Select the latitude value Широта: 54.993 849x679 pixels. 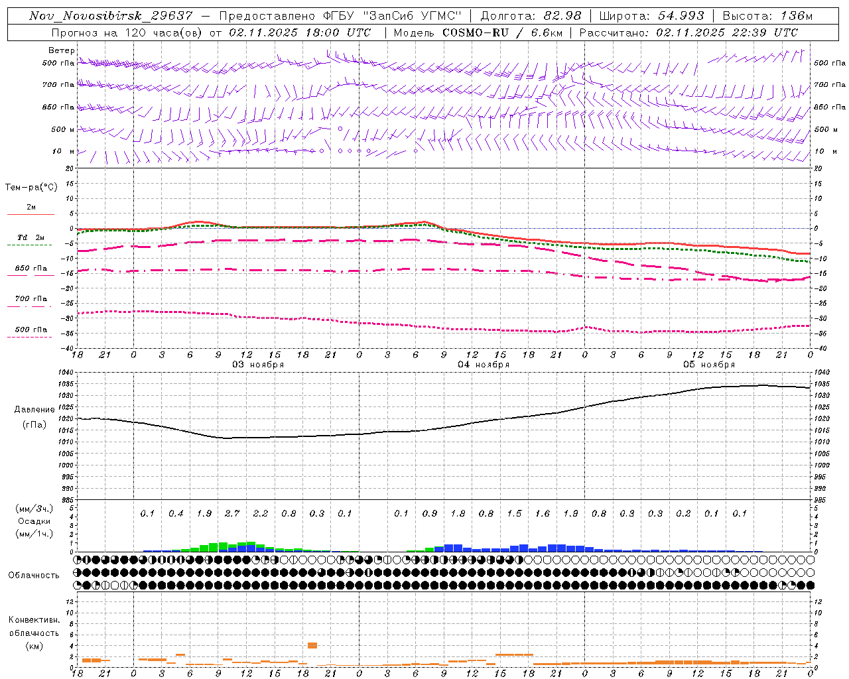[x=651, y=16]
